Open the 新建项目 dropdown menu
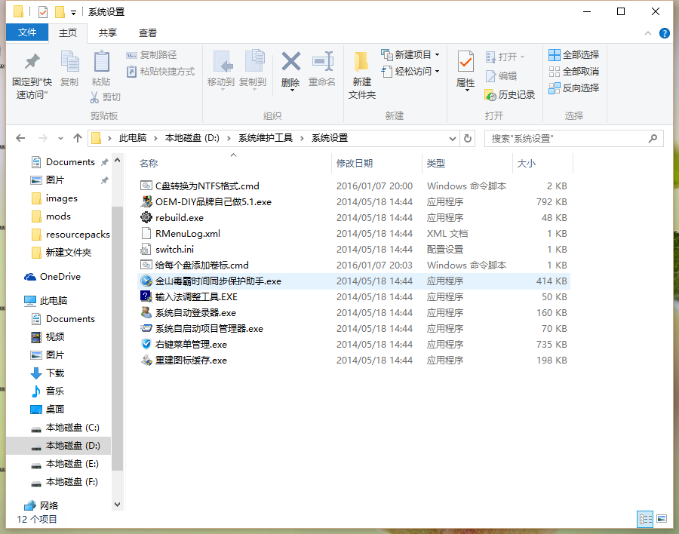The image size is (679, 534). [x=413, y=55]
